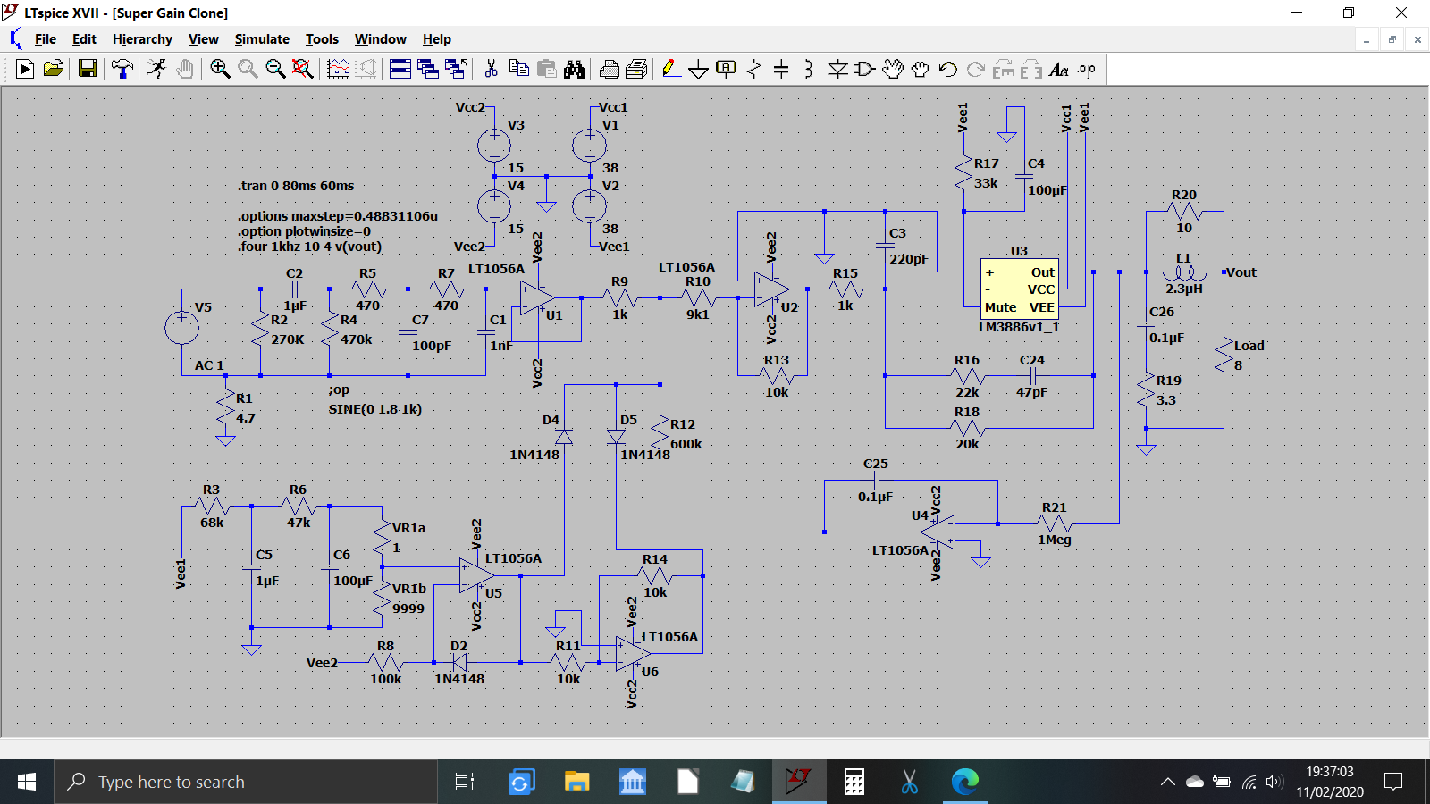1430x804 pixels.
Task: Place a Capacitor component
Action: coord(781,69)
